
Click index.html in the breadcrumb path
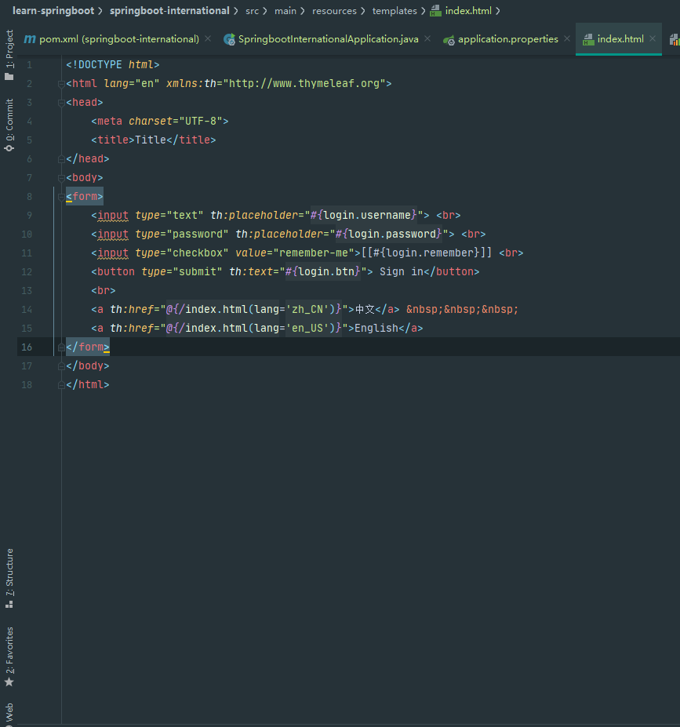coord(468,11)
